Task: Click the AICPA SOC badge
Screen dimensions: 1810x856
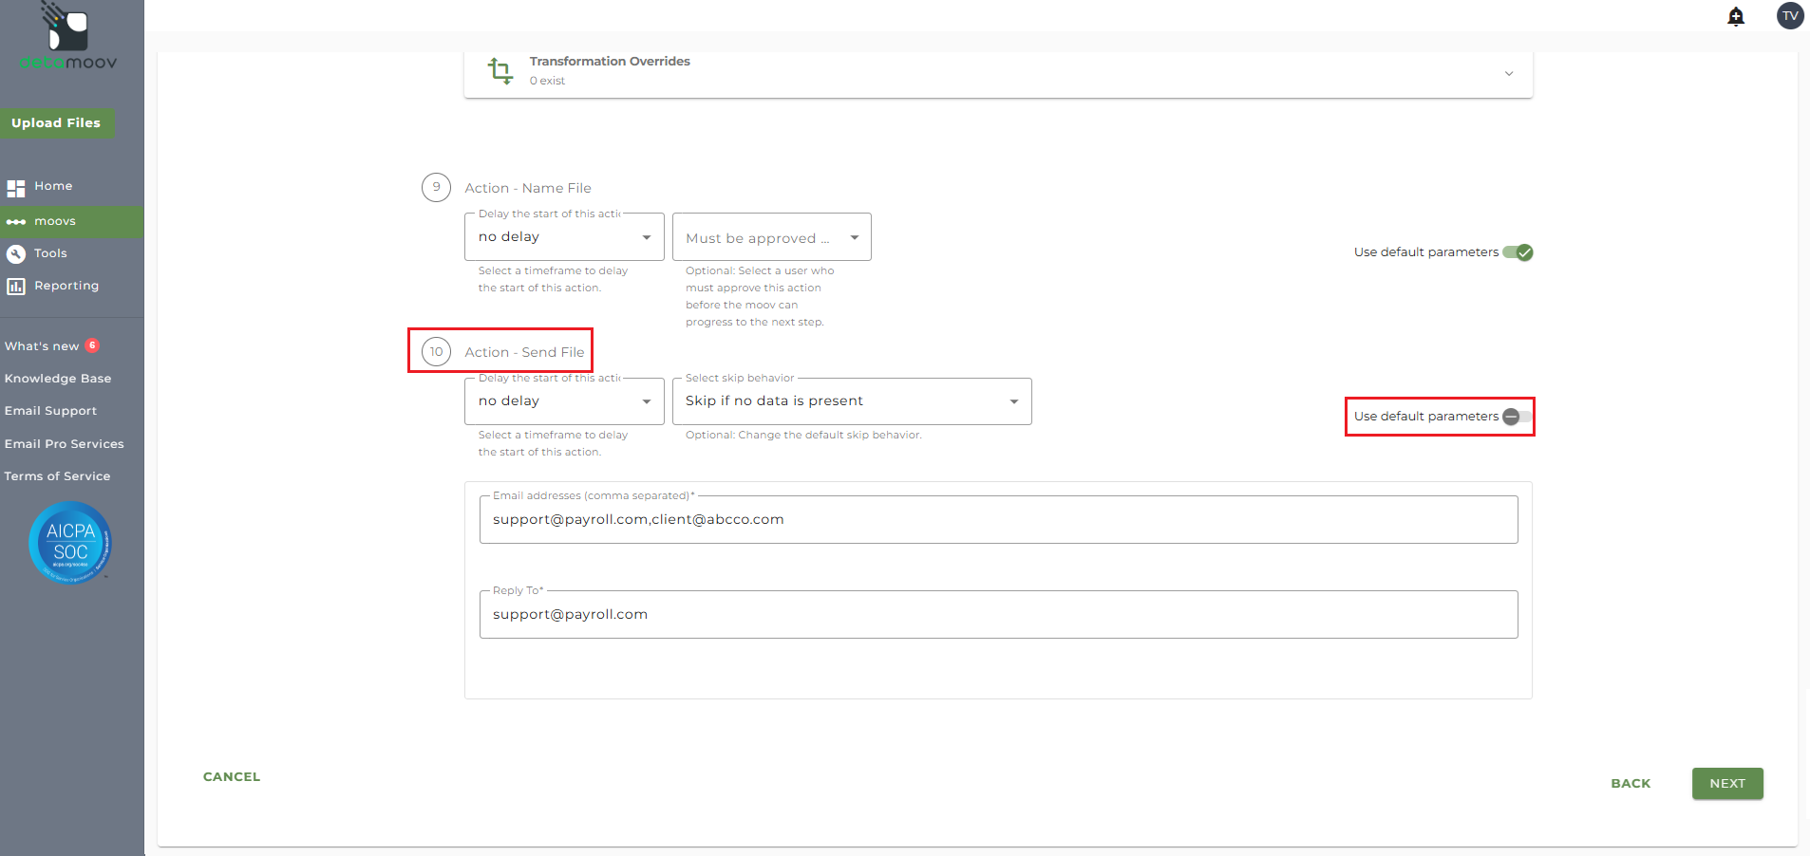Action: [x=70, y=543]
